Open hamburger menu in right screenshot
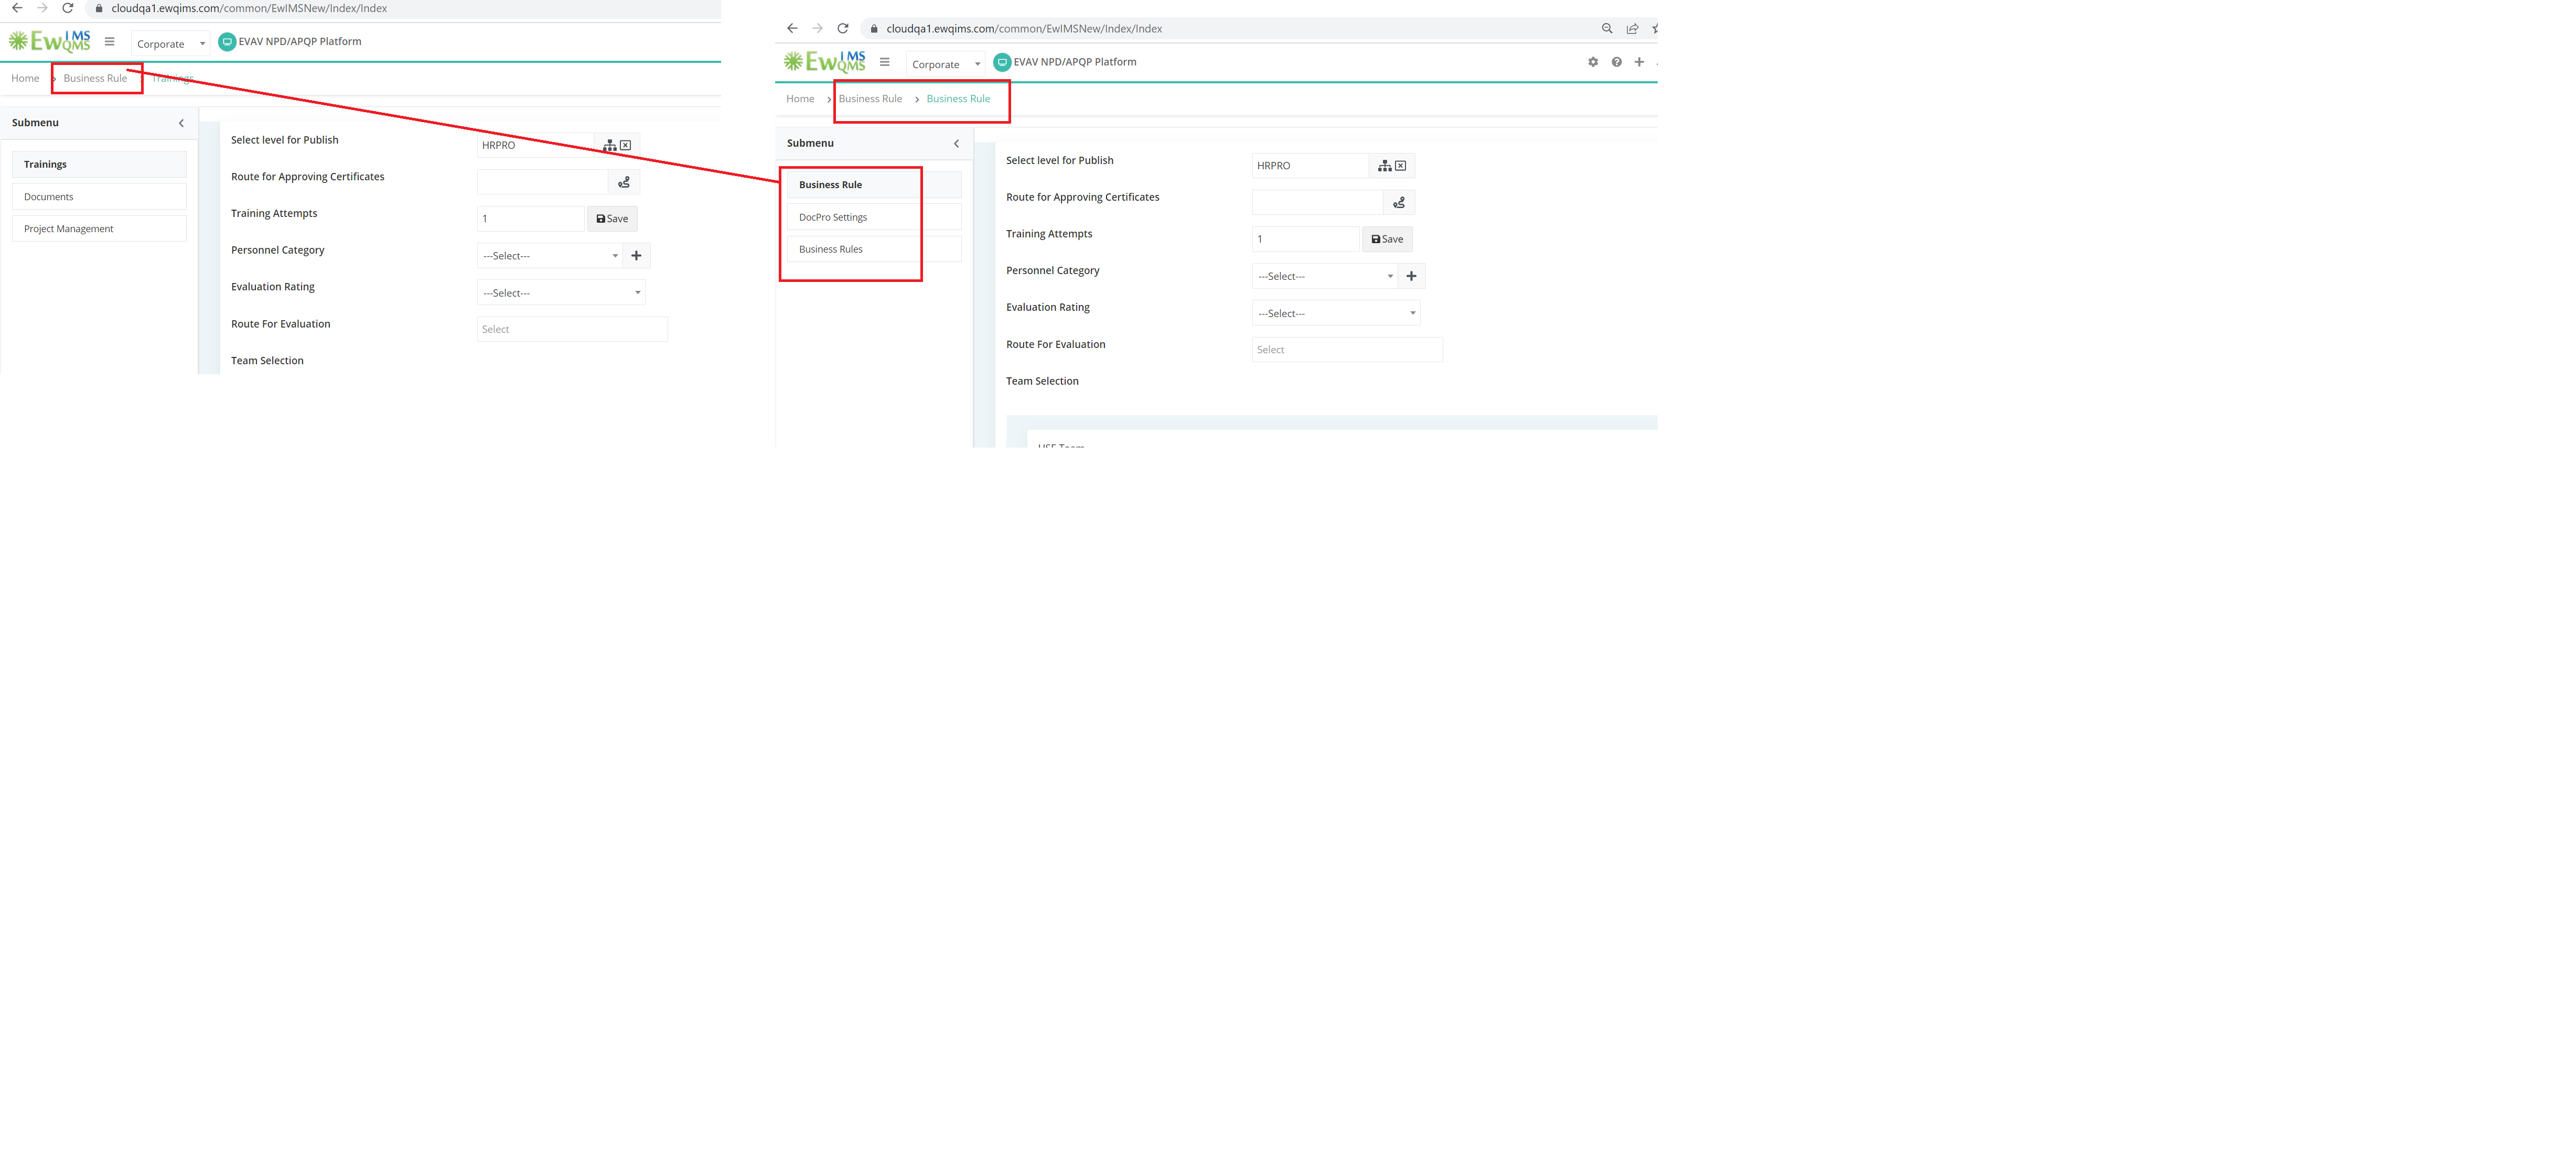The height and width of the screenshot is (1153, 2576). pyautogui.click(x=885, y=62)
